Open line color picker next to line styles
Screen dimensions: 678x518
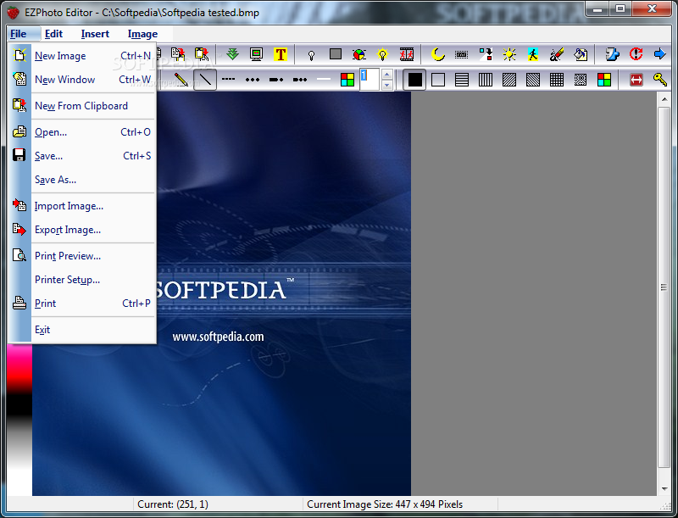(347, 80)
